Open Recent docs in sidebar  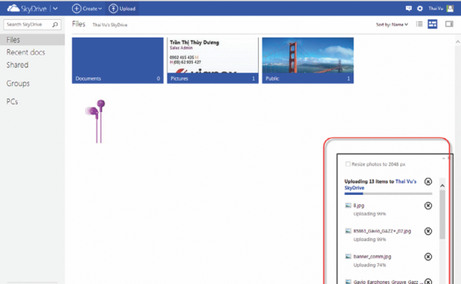[25, 52]
